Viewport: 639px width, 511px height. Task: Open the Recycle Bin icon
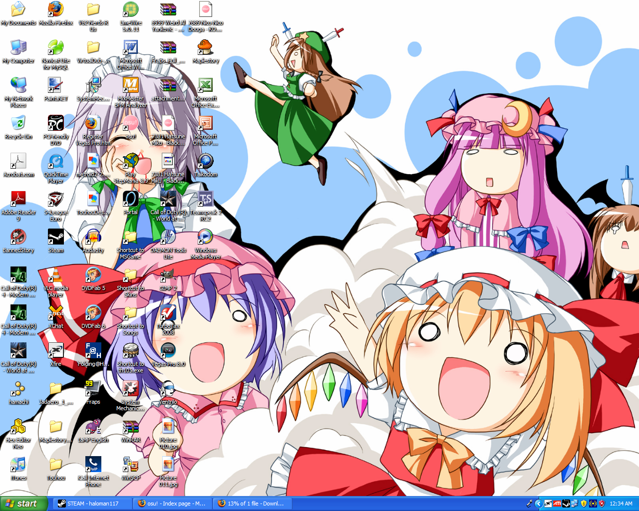pos(18,123)
